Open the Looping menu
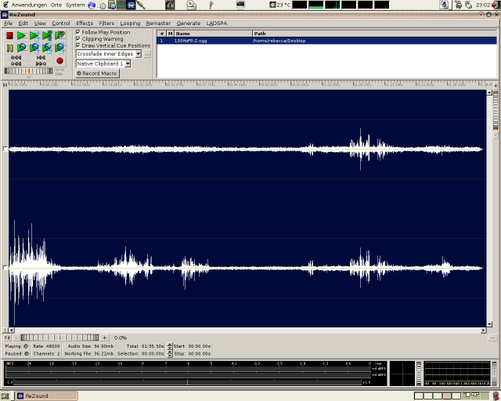The width and height of the screenshot is (501, 401). 130,23
